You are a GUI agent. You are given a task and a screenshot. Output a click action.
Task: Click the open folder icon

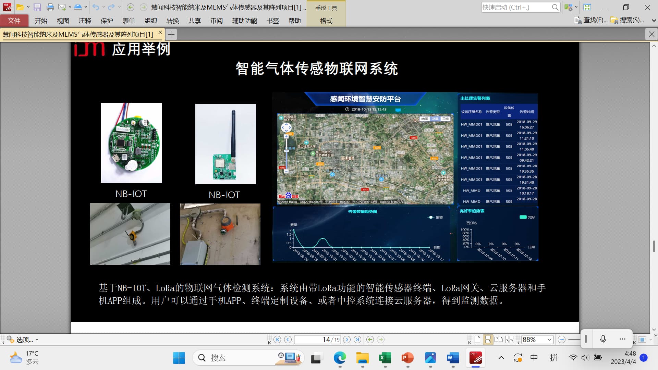[x=20, y=7]
